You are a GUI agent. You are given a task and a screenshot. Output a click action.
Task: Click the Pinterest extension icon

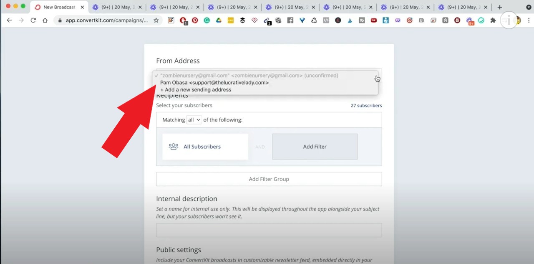(x=194, y=20)
